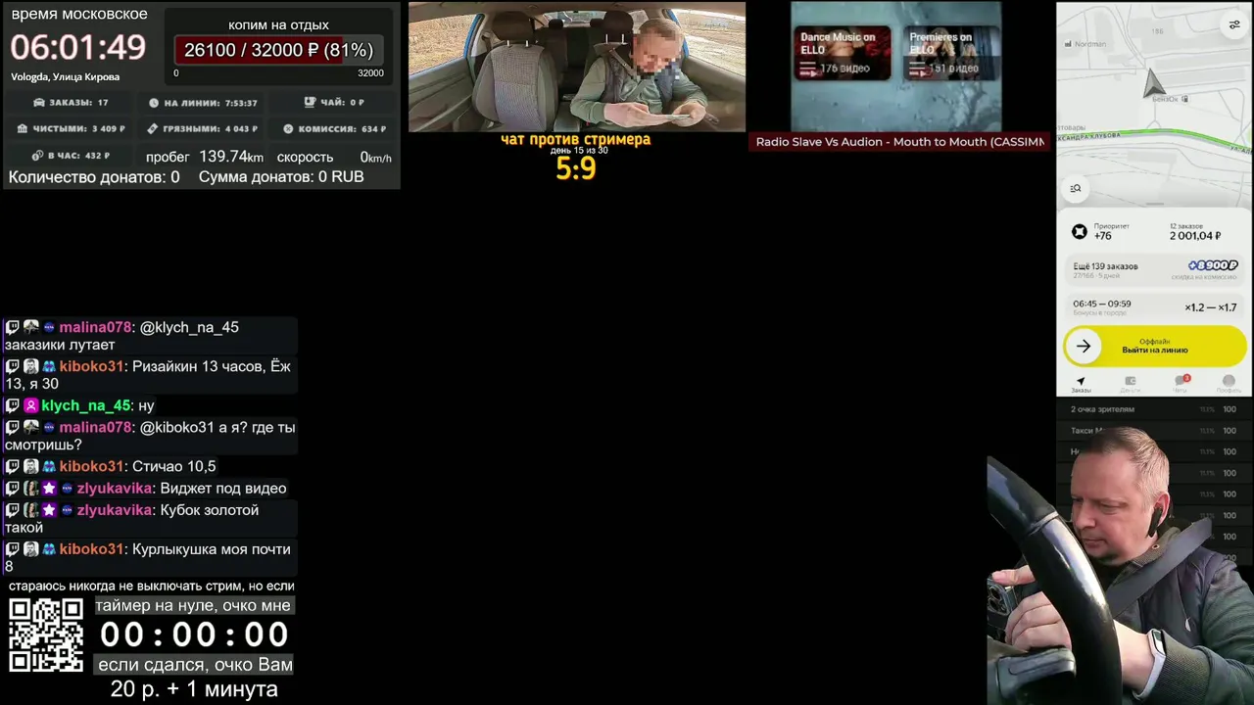This screenshot has width=1254, height=705.
Task: Click the ticket icon beside Грязными
Action: click(153, 128)
